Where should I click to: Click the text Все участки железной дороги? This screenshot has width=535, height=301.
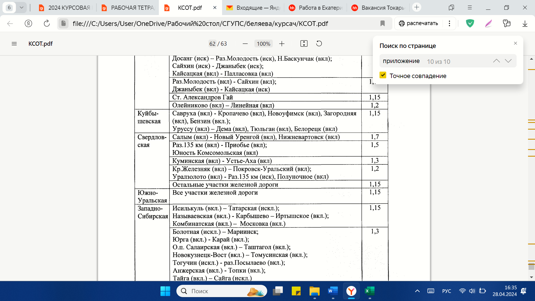215,193
